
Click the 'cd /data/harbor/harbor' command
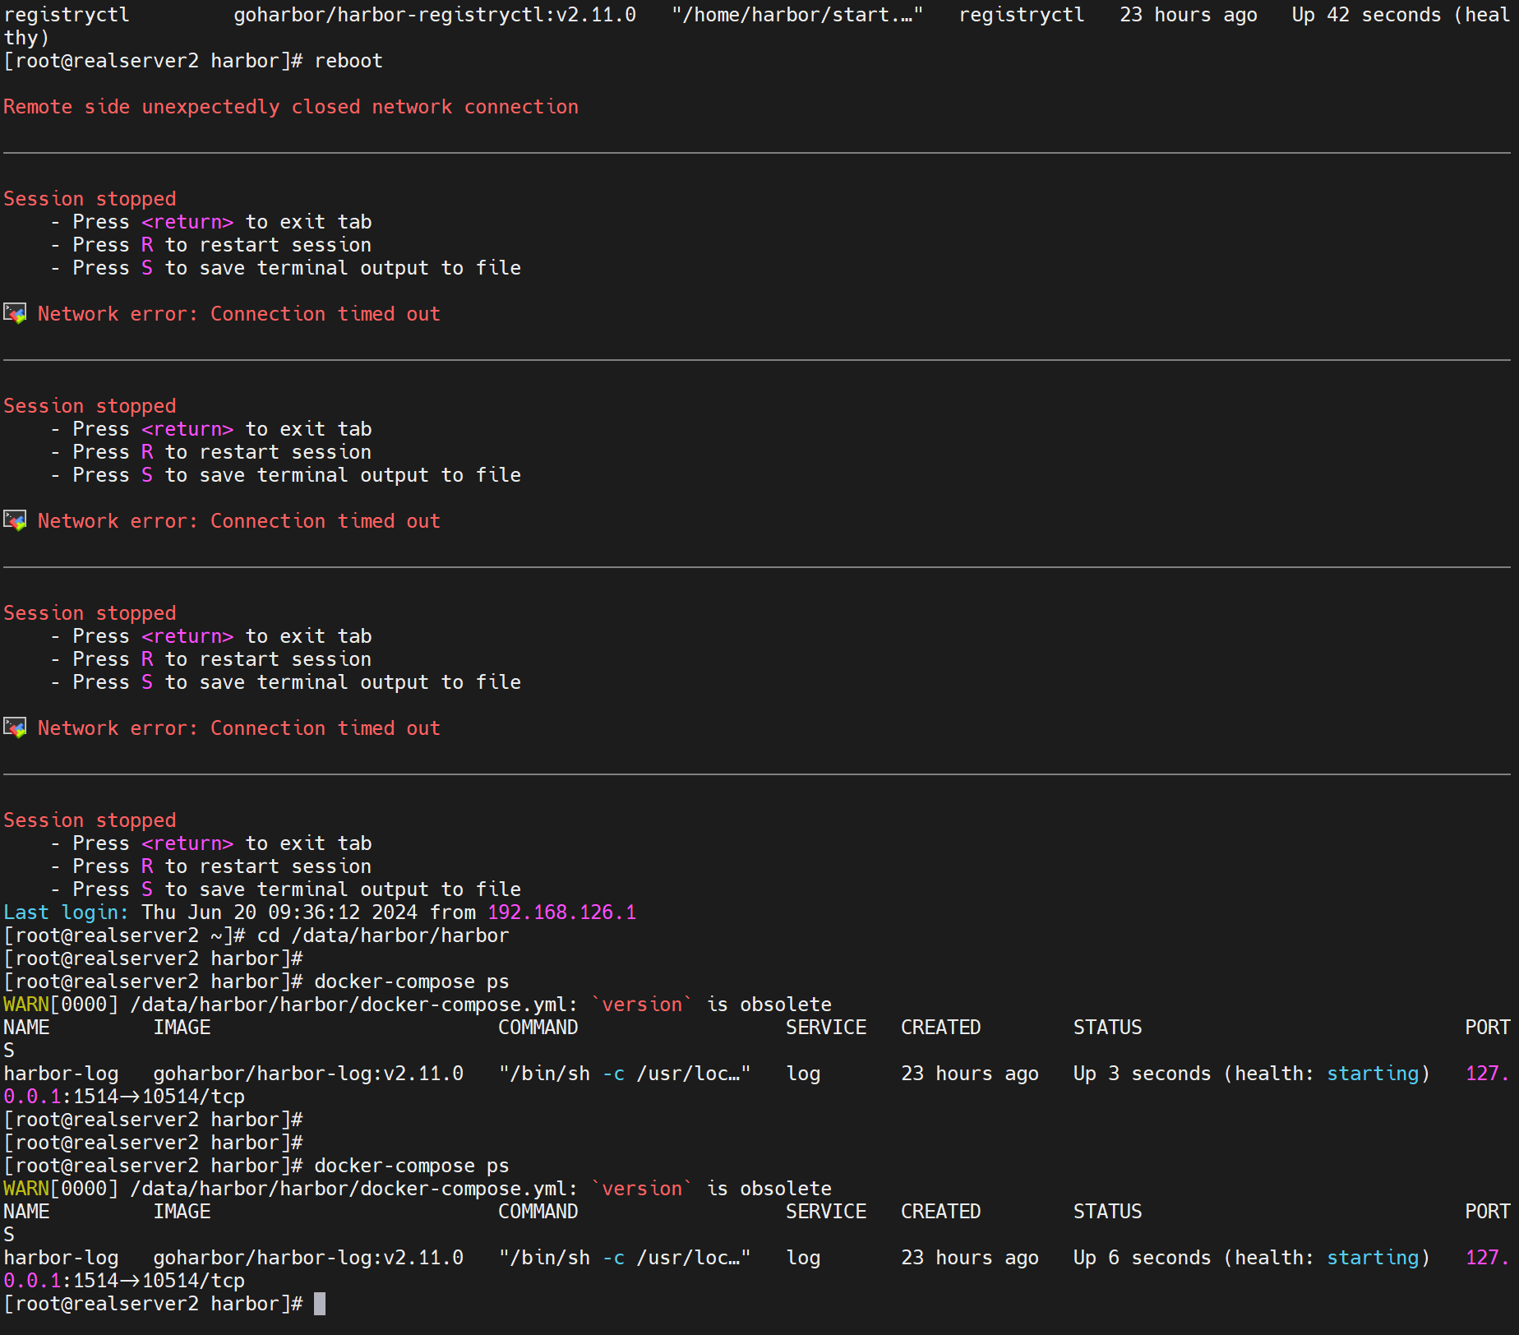(x=383, y=935)
